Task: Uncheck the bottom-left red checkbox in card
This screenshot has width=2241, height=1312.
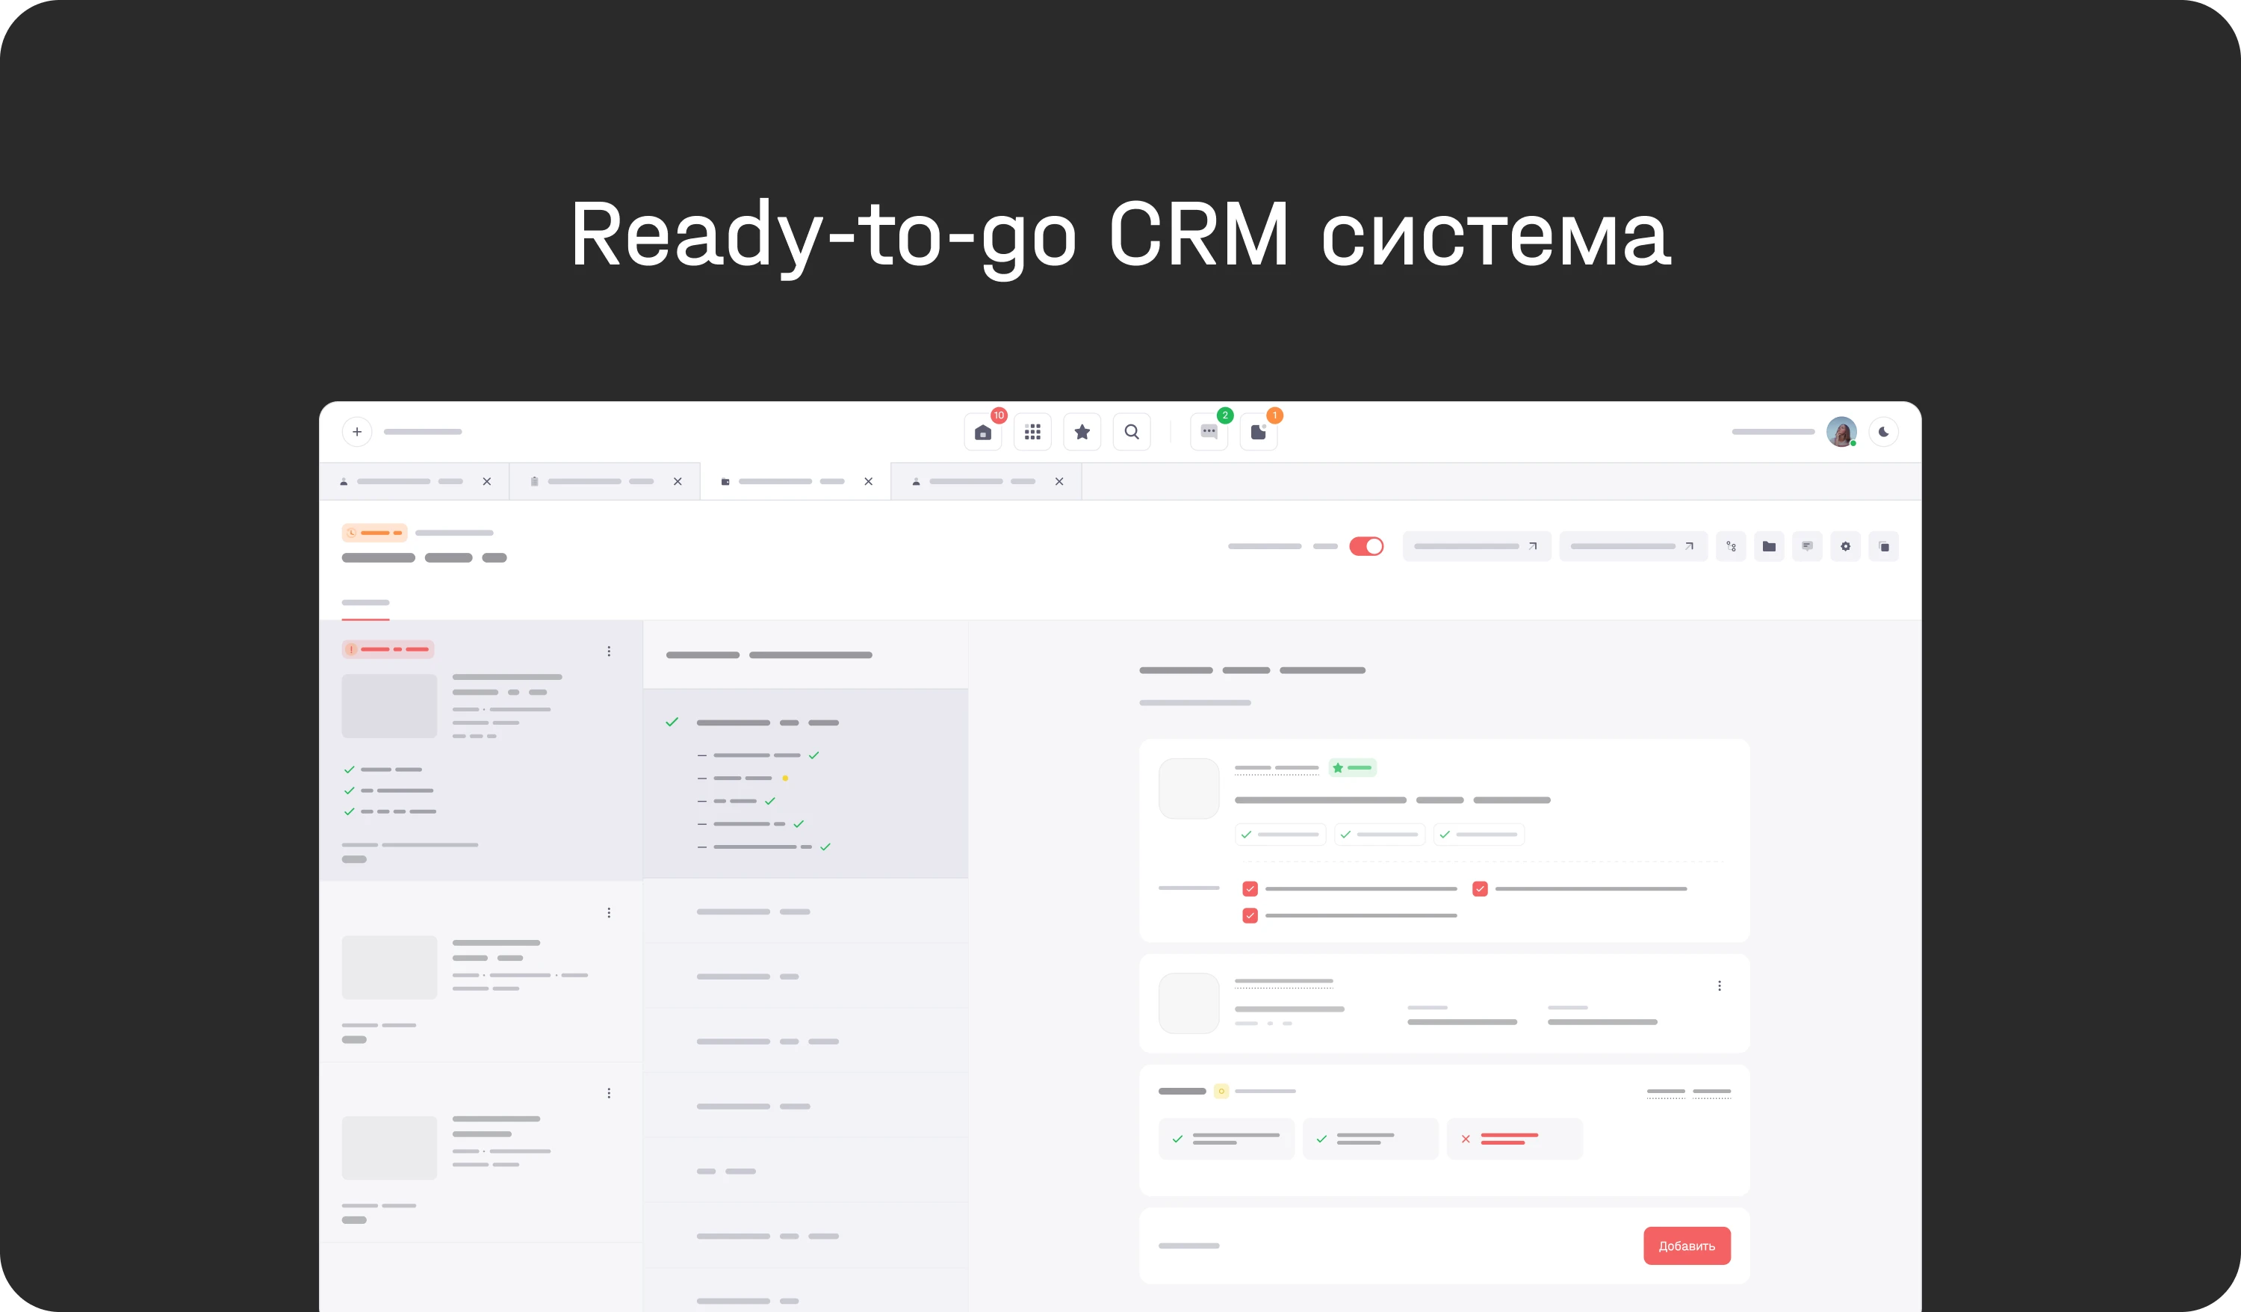Action: point(1250,915)
